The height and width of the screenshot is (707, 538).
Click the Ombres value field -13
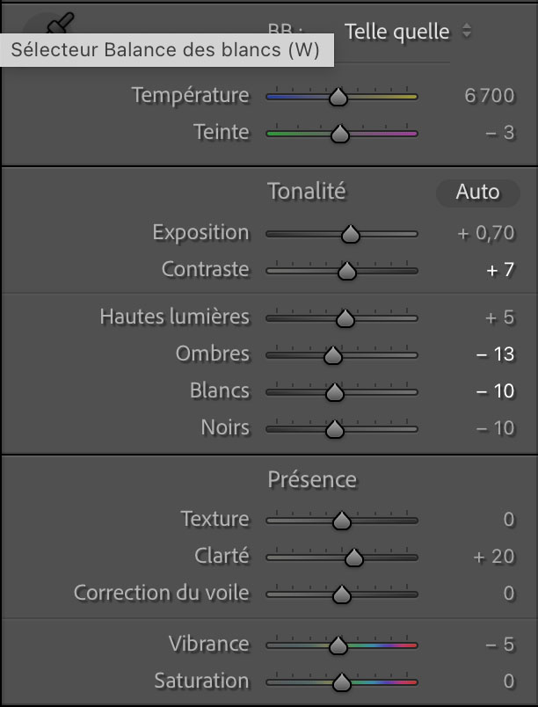tap(495, 355)
